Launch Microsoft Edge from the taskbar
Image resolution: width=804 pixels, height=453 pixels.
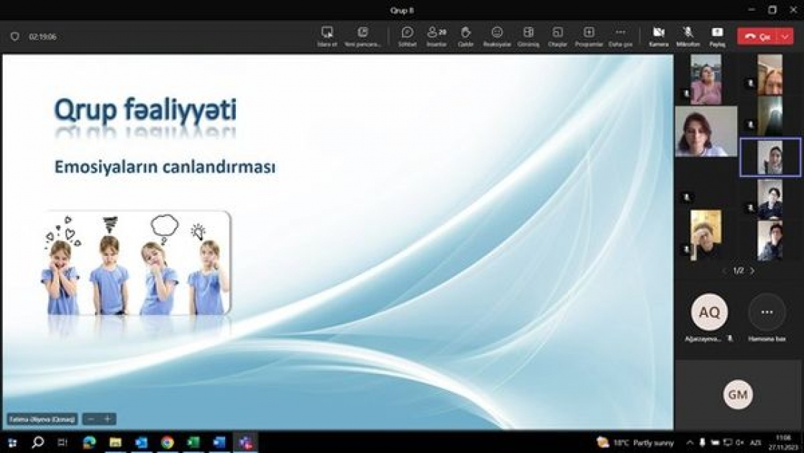tap(89, 442)
